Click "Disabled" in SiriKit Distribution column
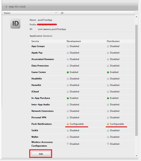141x161 pixels. [114, 130]
